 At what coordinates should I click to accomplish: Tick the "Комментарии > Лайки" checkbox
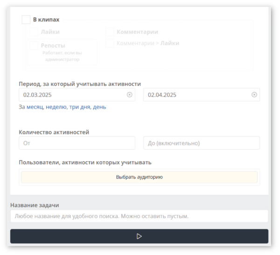pos(110,43)
